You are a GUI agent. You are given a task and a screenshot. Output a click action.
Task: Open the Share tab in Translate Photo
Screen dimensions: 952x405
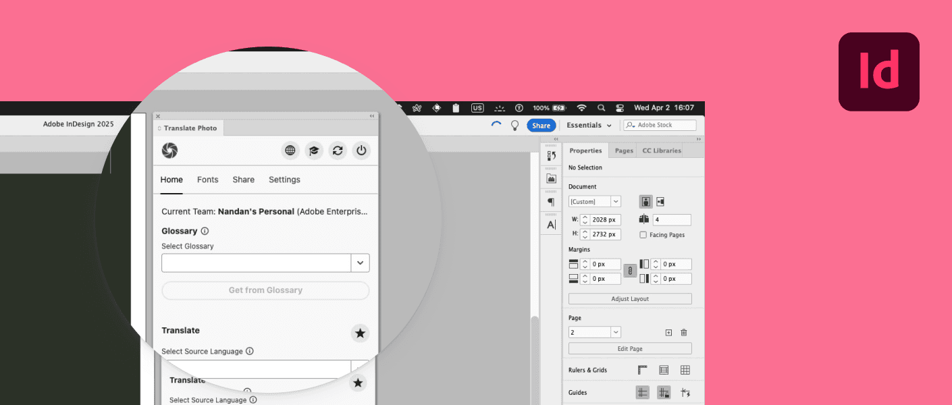(244, 180)
